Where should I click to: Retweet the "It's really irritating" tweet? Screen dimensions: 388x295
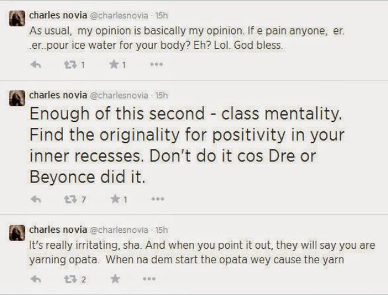[69, 279]
